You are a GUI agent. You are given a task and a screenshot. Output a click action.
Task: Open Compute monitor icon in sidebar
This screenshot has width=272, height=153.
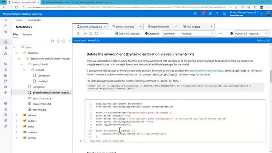(6, 103)
